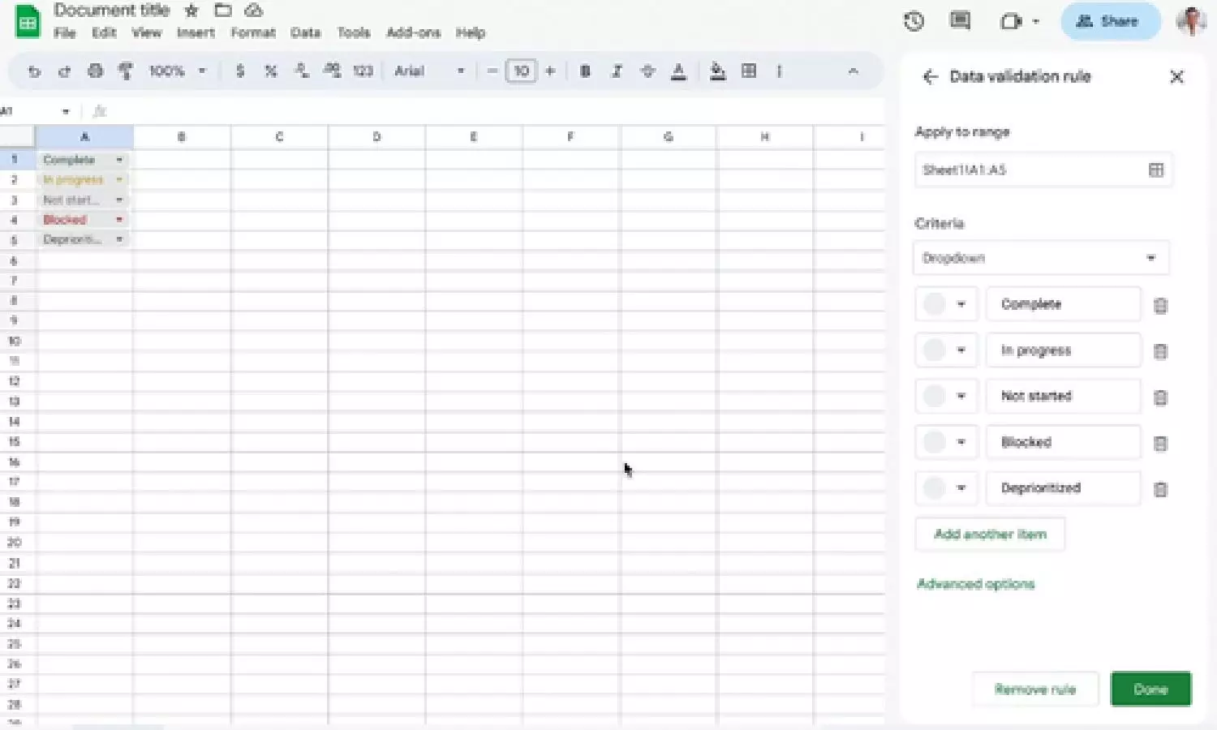Open the Format menu

click(252, 33)
